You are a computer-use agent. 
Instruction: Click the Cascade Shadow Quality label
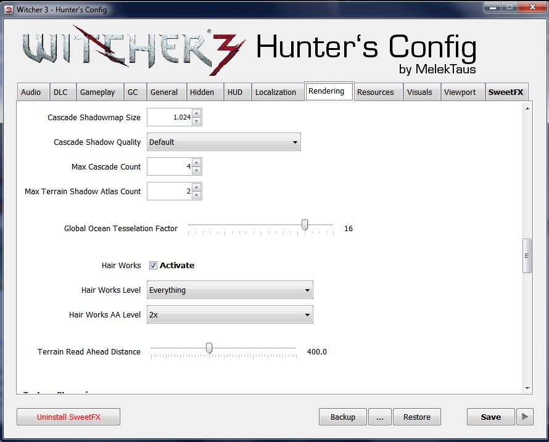[x=97, y=142]
